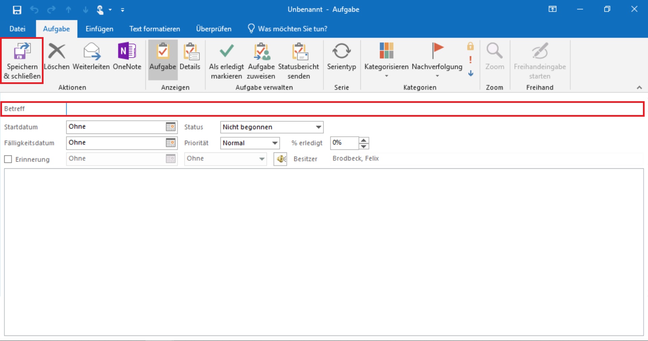Open ribbon display options icon
Screen dimensions: 648x341
(x=552, y=9)
